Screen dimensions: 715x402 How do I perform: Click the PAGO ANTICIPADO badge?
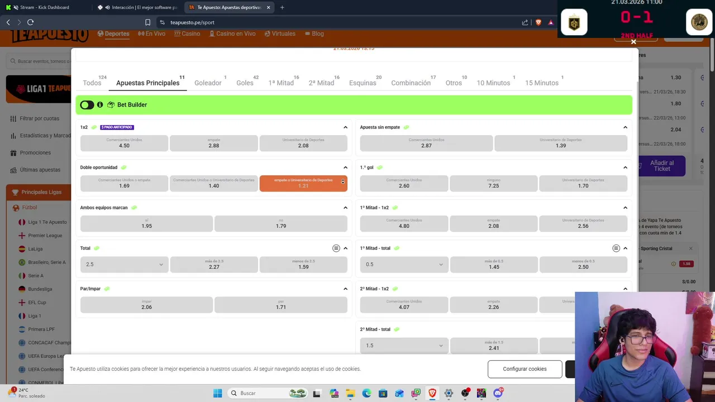click(117, 127)
